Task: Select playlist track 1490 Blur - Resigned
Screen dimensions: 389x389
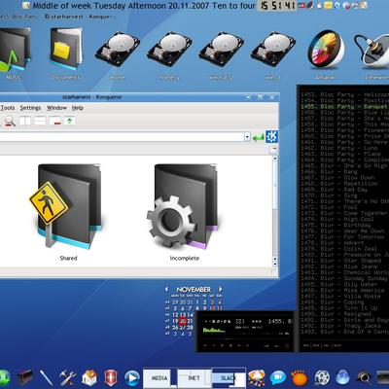Action: coord(344,314)
